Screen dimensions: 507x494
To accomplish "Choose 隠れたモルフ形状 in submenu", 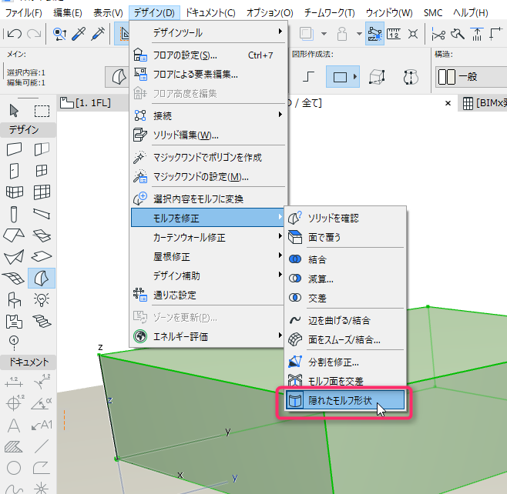I will (x=344, y=400).
